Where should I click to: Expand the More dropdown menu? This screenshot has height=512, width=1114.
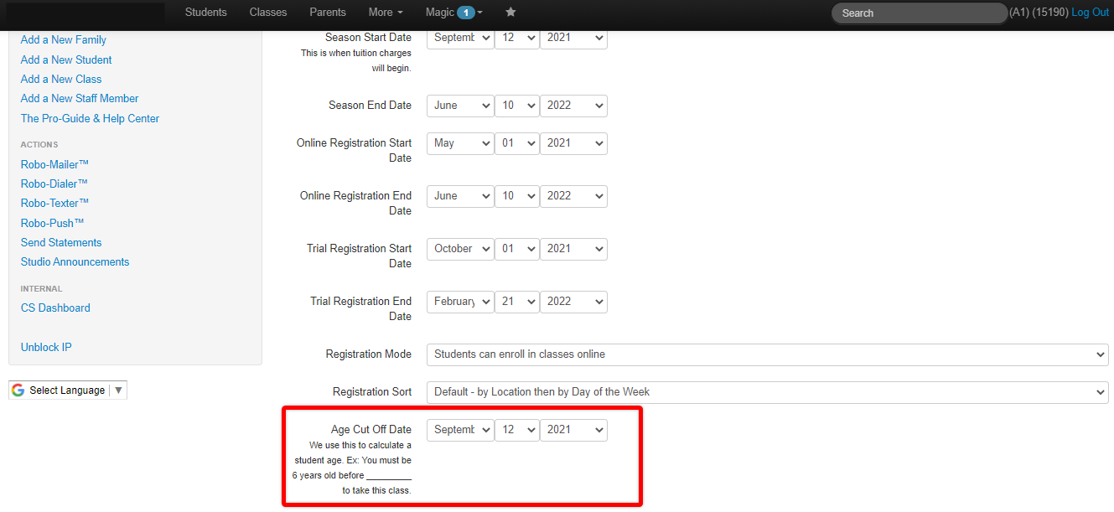(386, 12)
